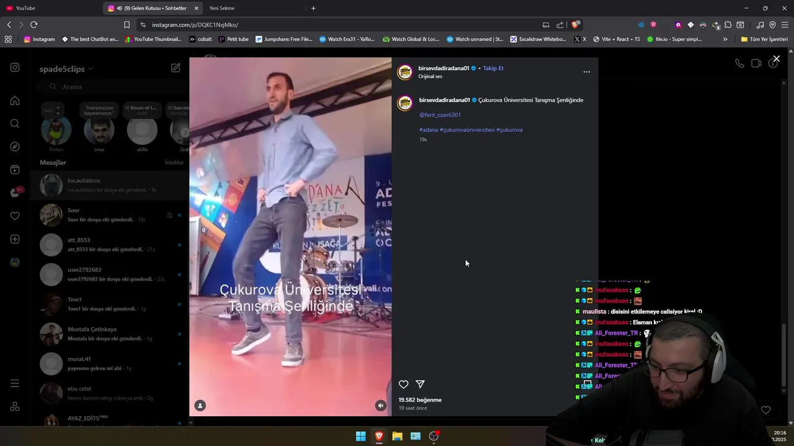The width and height of the screenshot is (794, 446).
Task: Expand spade5clips account switcher
Action: click(66, 69)
